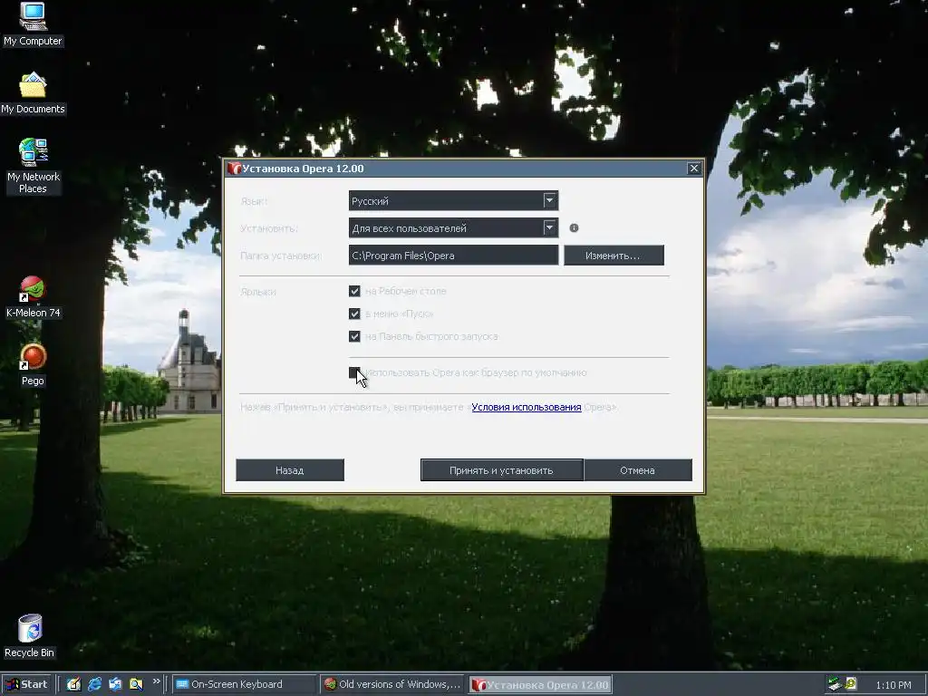
Task: Click the Принять и установить button
Action: tap(502, 470)
